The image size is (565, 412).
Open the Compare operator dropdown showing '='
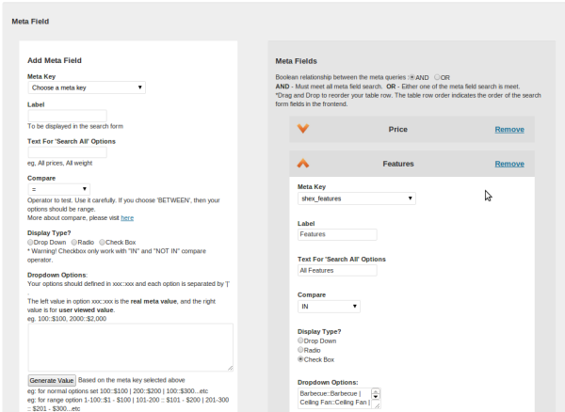click(58, 189)
